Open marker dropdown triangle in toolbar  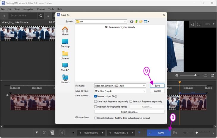click(x=73, y=133)
